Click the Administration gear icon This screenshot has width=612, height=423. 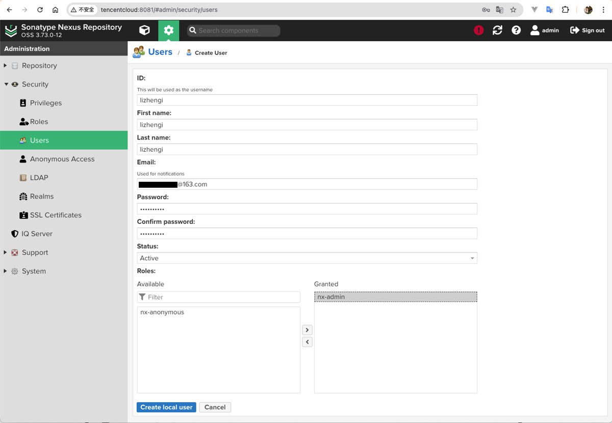coord(169,31)
